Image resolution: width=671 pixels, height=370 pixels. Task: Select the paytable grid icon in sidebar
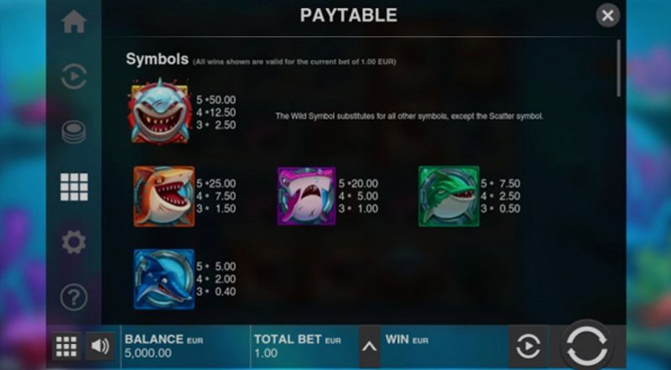(74, 187)
